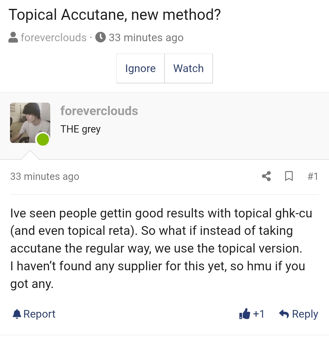Bookmark the post using the bookmark icon
This screenshot has height=339, width=329.
pyautogui.click(x=289, y=176)
